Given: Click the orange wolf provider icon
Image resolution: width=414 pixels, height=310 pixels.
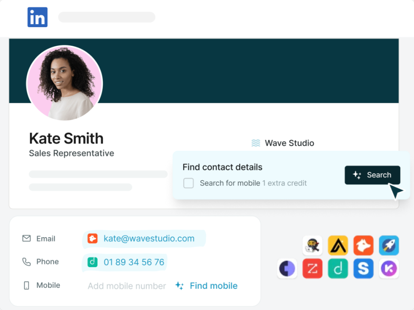Looking at the screenshot, I should click(363, 245).
